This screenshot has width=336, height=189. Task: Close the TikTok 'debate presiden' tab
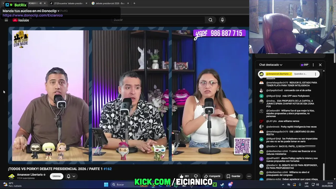pyautogui.click(x=86, y=3)
